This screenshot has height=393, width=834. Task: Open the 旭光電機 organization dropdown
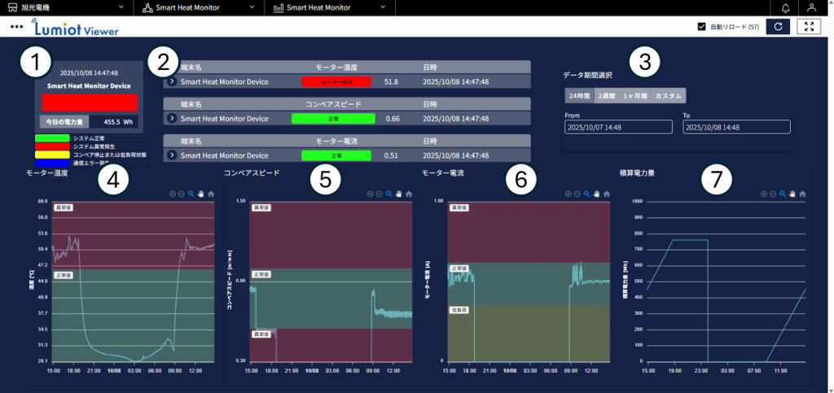coord(67,8)
